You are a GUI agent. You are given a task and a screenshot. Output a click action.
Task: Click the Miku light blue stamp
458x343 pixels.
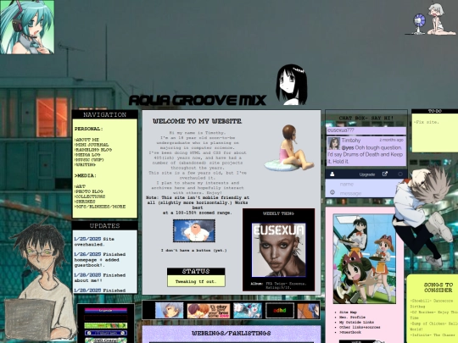(x=248, y=311)
